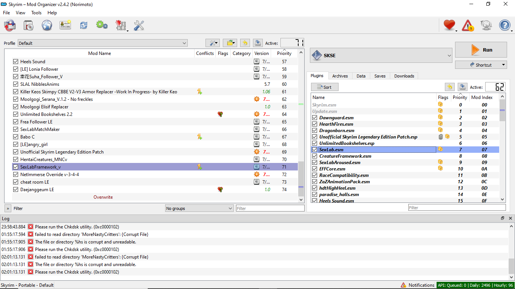Toggle Frea Follower LE checkbox

(x=15, y=122)
